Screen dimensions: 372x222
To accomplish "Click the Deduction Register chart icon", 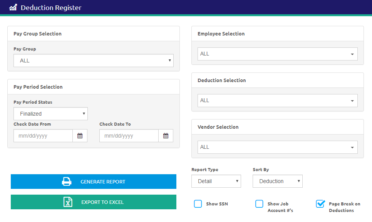I will click(x=13, y=7).
